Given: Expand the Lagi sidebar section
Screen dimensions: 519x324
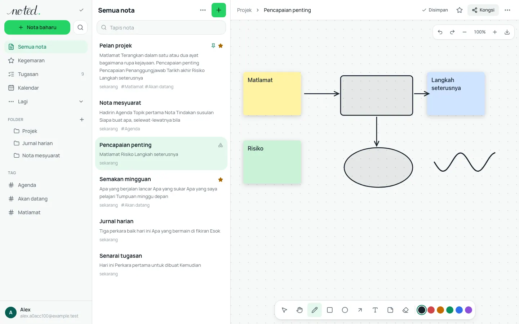Looking at the screenshot, I should point(46,102).
